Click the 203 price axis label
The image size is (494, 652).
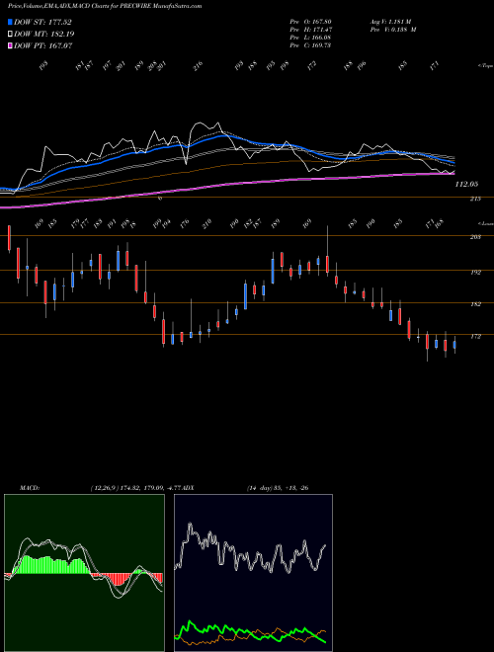(475, 237)
